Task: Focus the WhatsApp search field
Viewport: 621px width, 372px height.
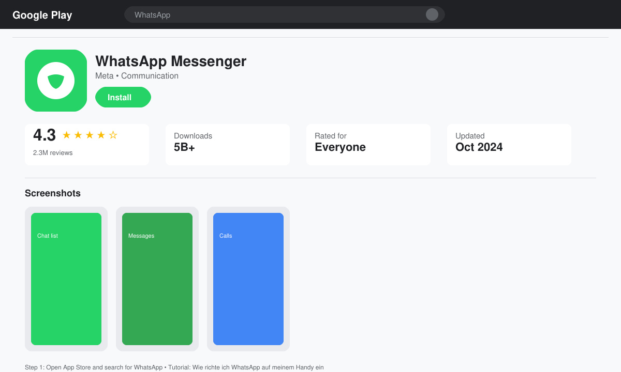Action: click(x=285, y=14)
